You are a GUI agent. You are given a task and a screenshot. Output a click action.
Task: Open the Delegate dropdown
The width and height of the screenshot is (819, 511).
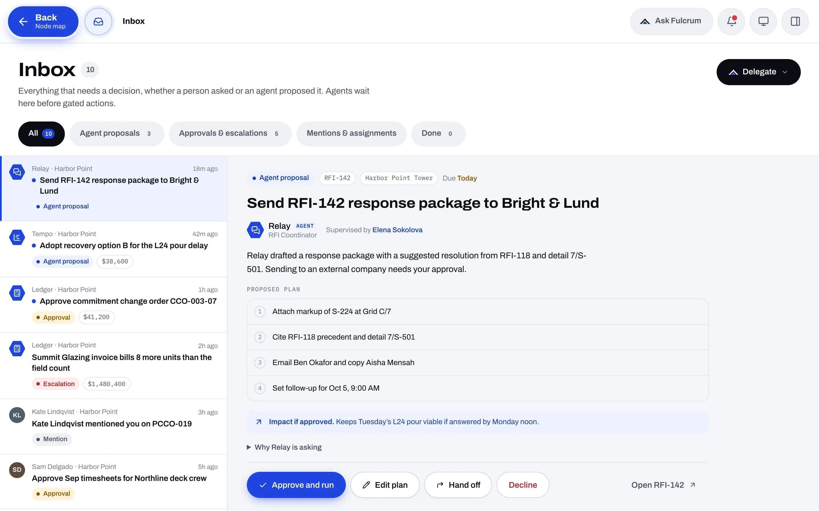758,72
